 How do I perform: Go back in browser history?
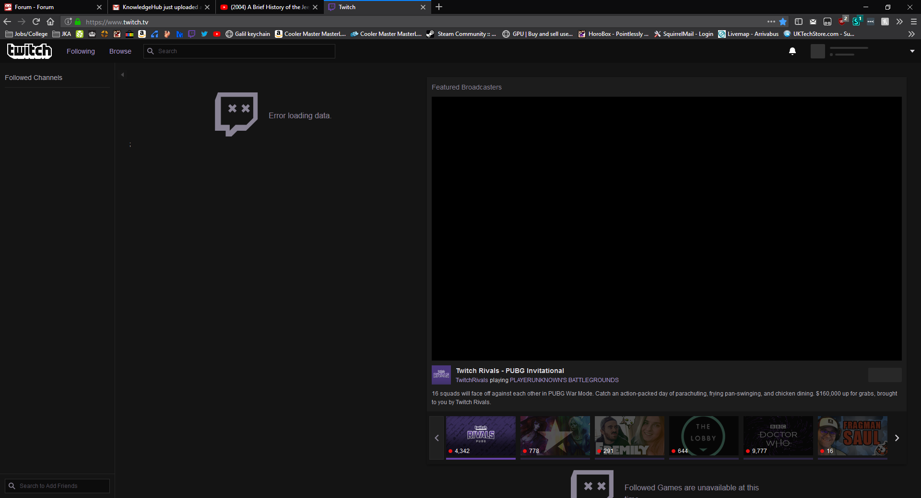[x=7, y=22]
